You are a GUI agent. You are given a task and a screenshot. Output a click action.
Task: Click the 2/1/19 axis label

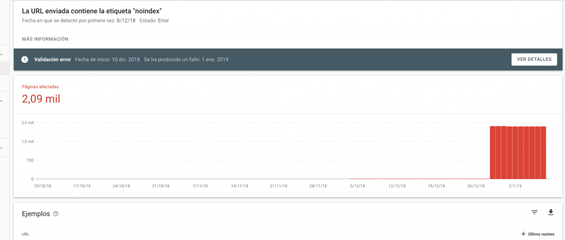(x=515, y=186)
